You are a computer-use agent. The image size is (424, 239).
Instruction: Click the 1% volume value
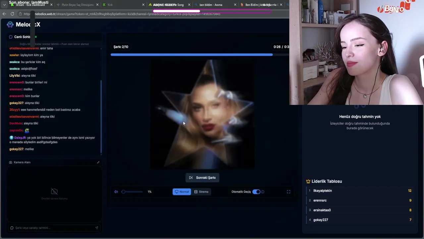(149, 192)
